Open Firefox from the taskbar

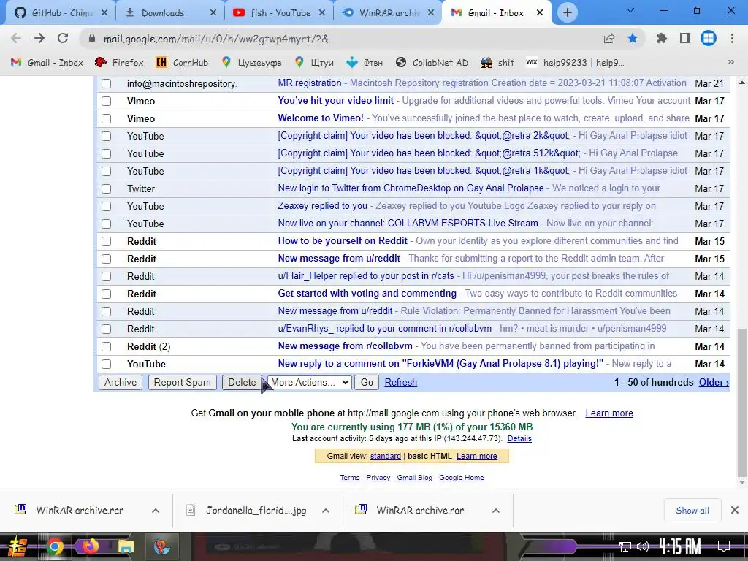(90, 546)
